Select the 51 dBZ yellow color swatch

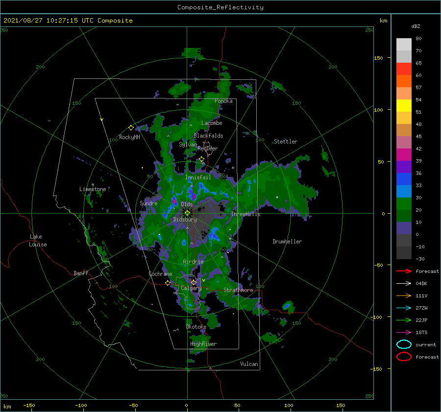tap(404, 105)
